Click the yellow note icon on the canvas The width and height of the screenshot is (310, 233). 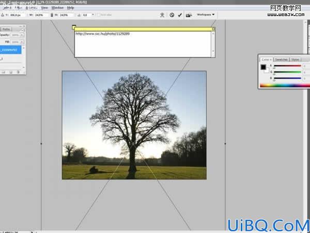point(74,27)
